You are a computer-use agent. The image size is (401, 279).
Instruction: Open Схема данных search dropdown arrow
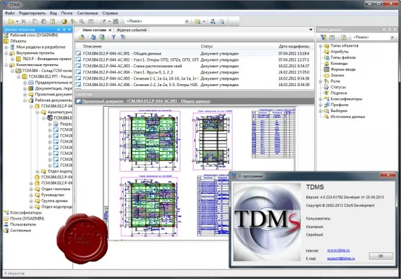392,37
